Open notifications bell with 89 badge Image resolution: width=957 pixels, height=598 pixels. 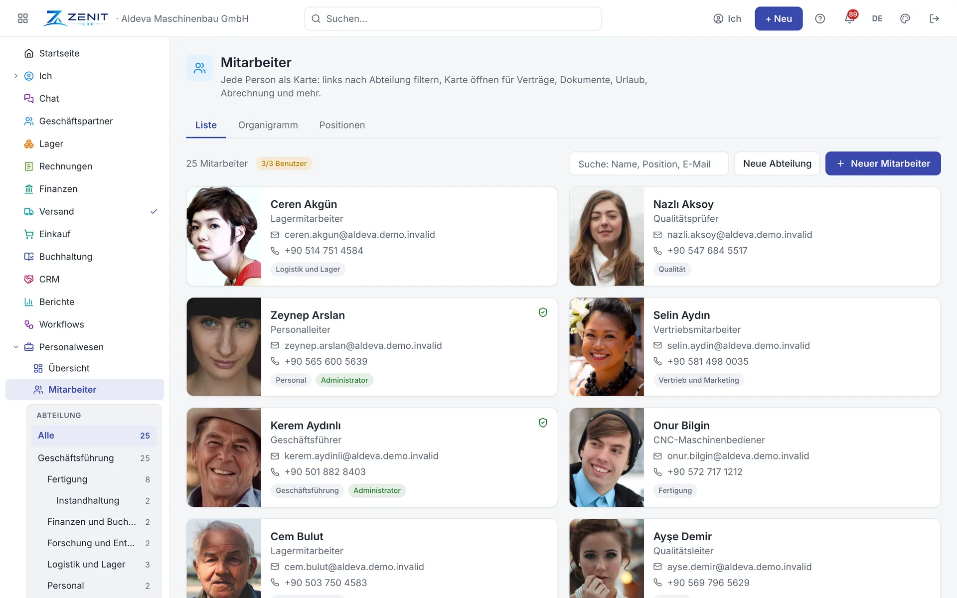(850, 18)
